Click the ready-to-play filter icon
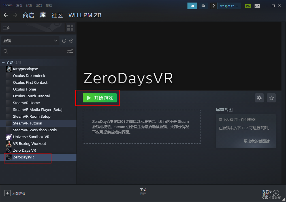 tap(71, 41)
